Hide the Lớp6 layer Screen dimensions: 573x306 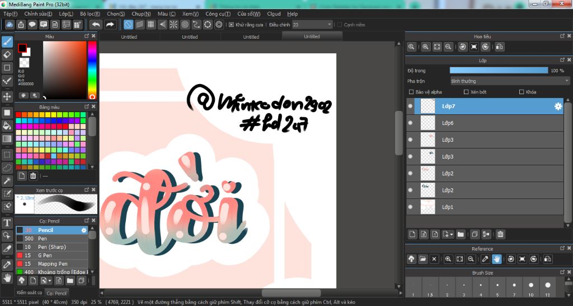410,123
